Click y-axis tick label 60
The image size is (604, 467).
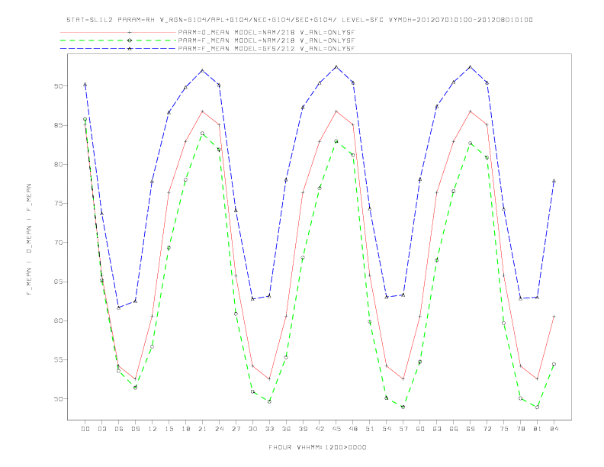[x=58, y=321]
